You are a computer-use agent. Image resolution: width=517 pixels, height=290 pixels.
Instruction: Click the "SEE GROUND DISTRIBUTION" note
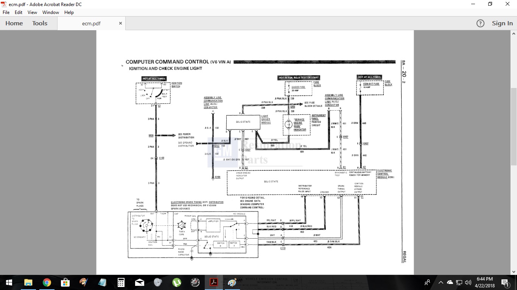186,144
